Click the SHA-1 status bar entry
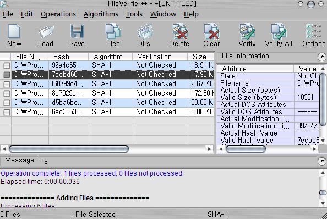327x219 pixels. 217,214
